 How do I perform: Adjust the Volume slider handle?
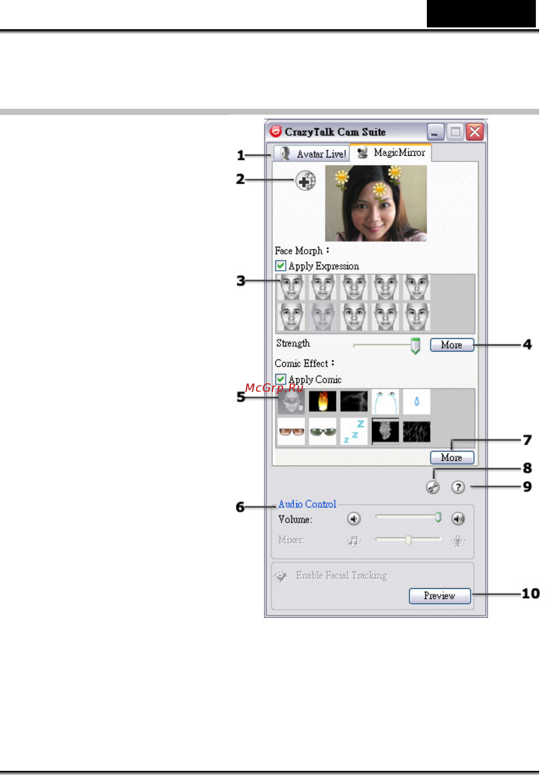point(438,517)
